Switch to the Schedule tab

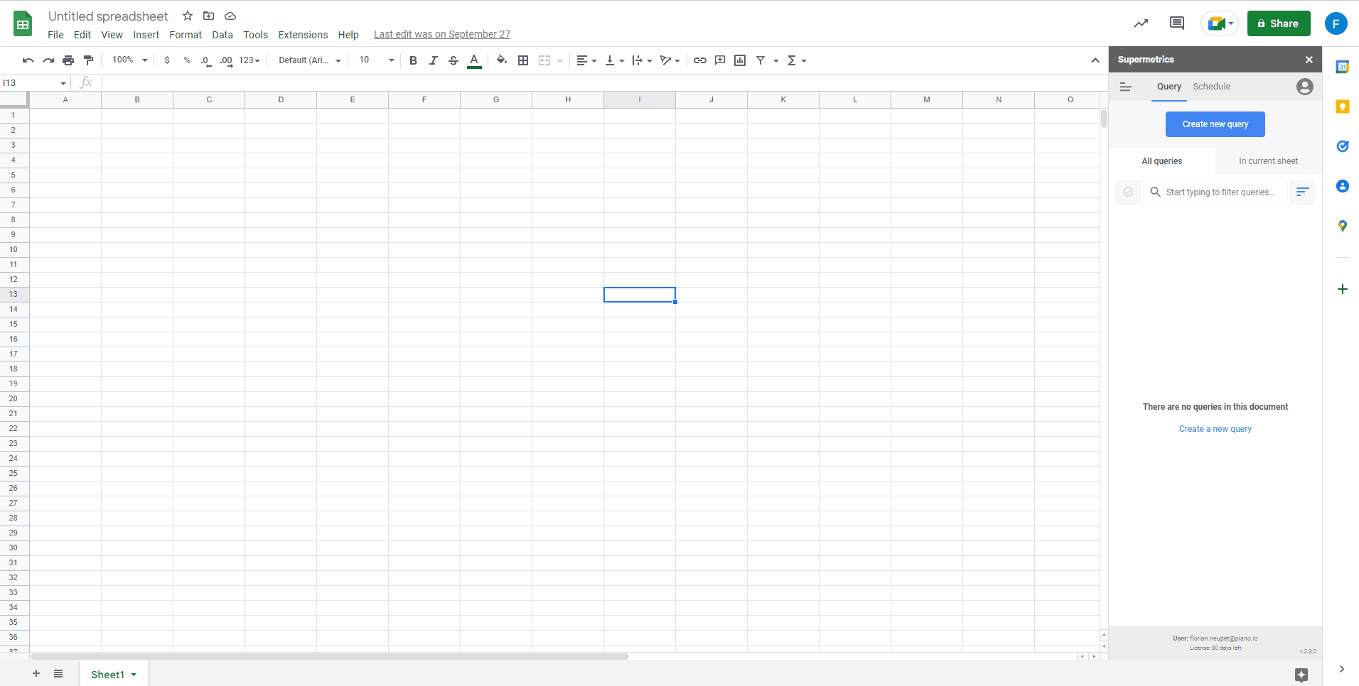[1211, 87]
